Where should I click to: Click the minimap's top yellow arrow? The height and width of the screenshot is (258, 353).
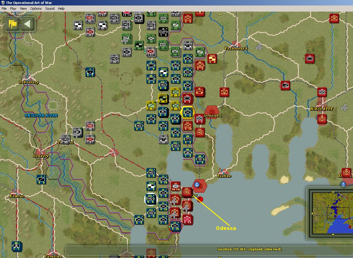[x=333, y=192]
